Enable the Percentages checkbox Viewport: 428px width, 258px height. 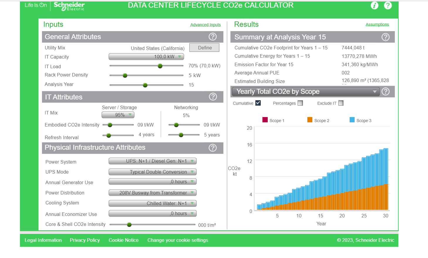coord(300,103)
